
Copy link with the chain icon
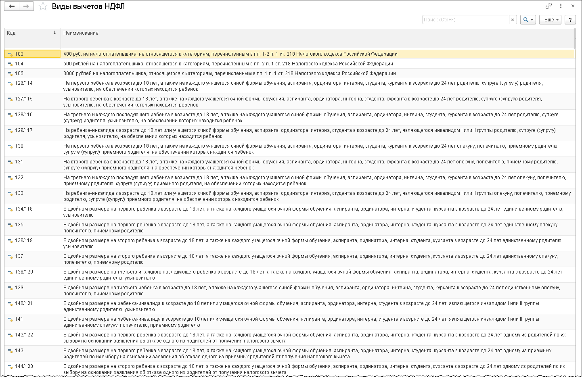click(x=549, y=6)
